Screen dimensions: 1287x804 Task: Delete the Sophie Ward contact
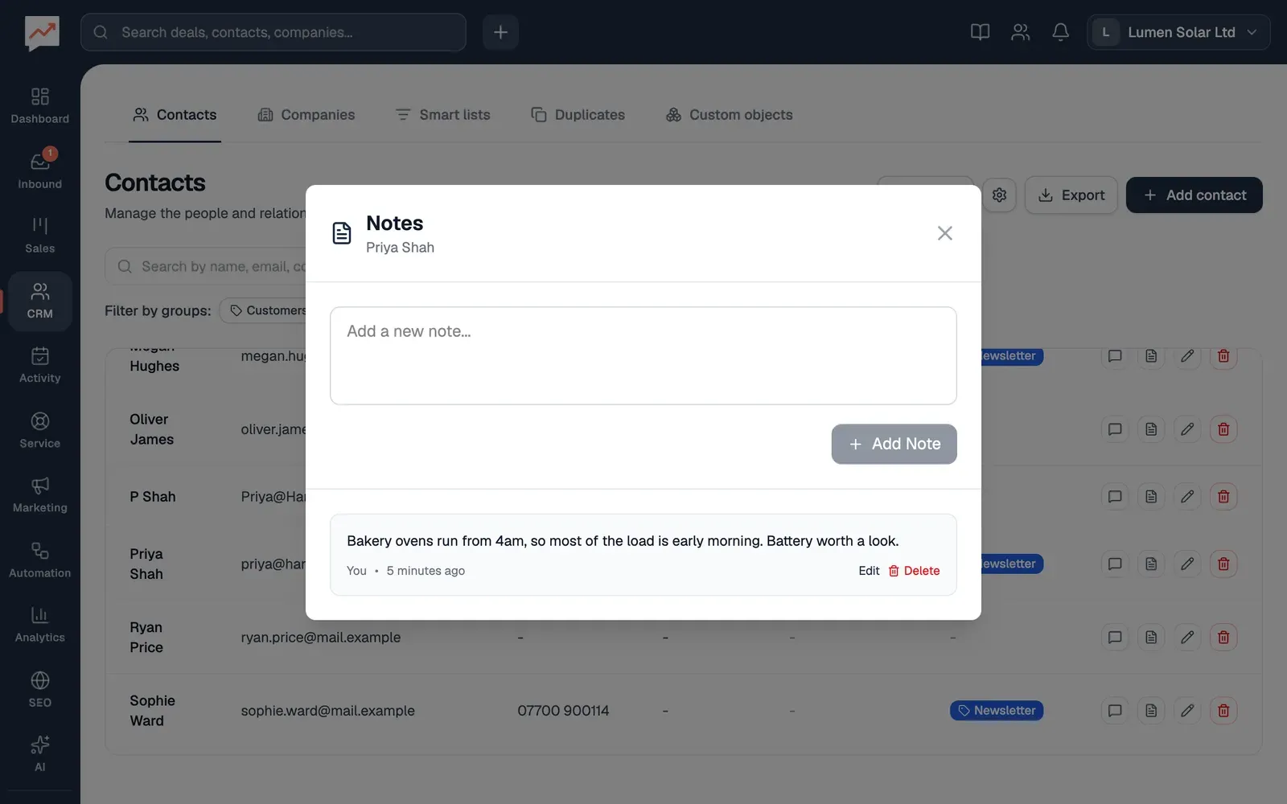point(1223,711)
